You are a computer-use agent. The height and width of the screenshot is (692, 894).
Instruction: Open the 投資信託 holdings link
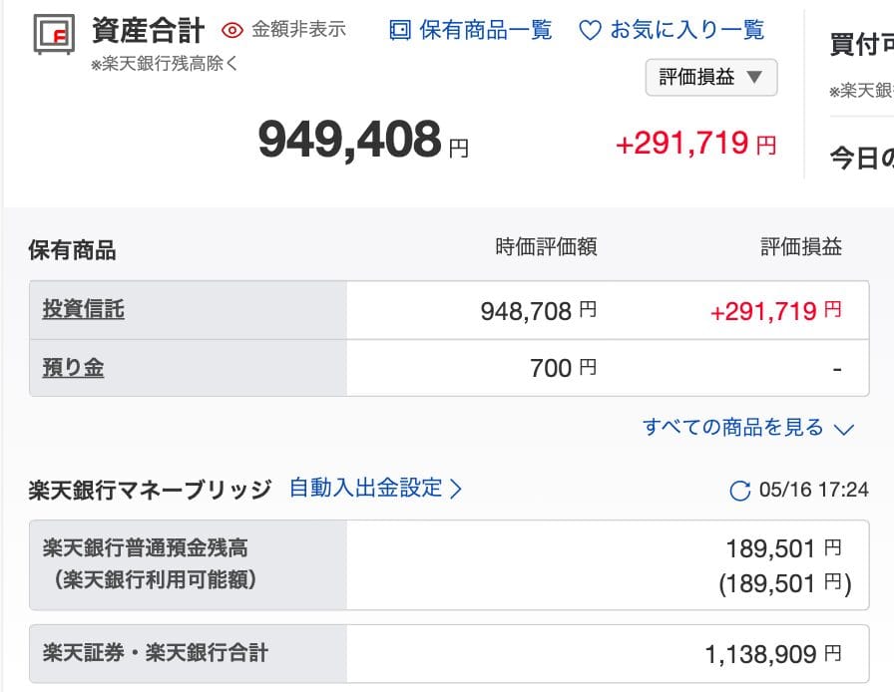pos(83,310)
